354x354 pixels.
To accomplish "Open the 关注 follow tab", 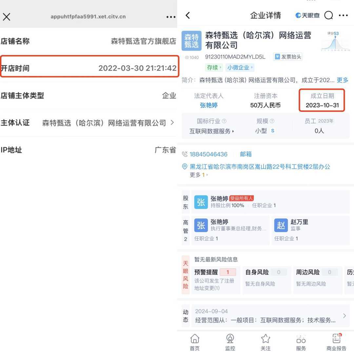I will [265, 342].
